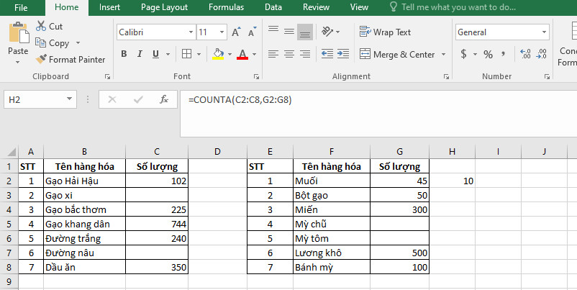Click the Copy icon

pos(40,42)
